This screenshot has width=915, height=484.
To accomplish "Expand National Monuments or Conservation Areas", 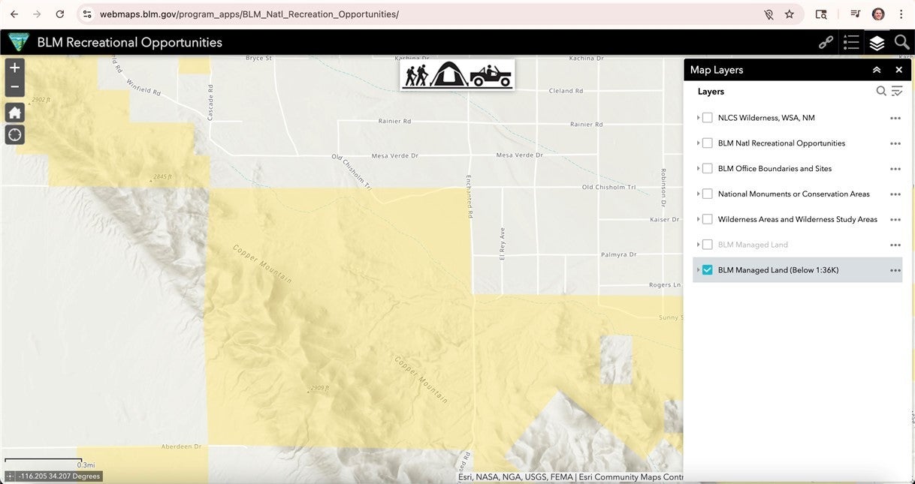I will pyautogui.click(x=698, y=194).
